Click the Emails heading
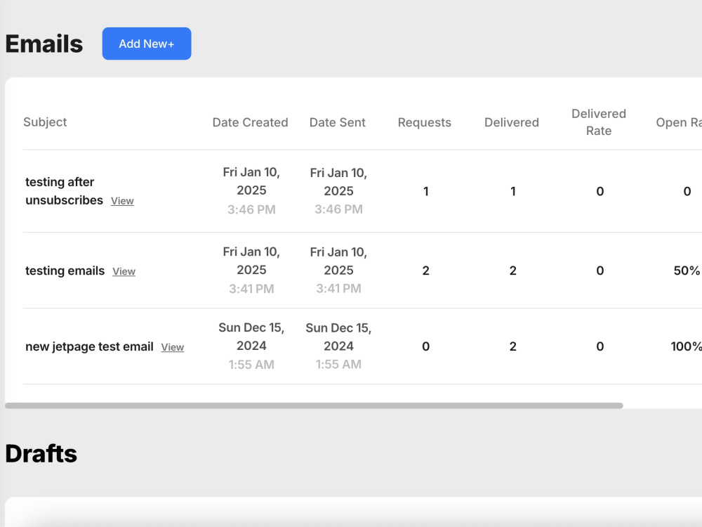Viewport: 702px width, 527px height. (44, 44)
